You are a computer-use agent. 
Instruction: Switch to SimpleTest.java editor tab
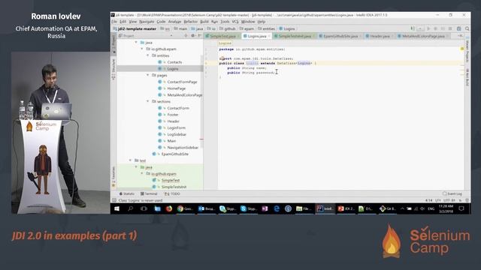222,36
